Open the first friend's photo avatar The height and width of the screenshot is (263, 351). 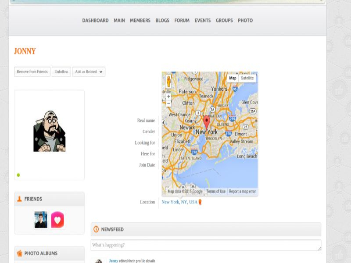(x=41, y=220)
